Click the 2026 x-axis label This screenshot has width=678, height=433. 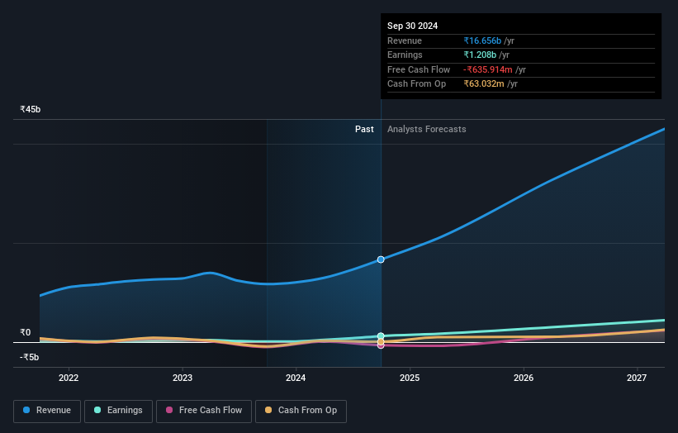click(524, 378)
